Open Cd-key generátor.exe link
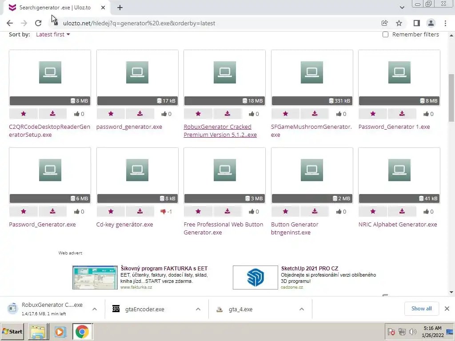The image size is (455, 341). (x=124, y=224)
